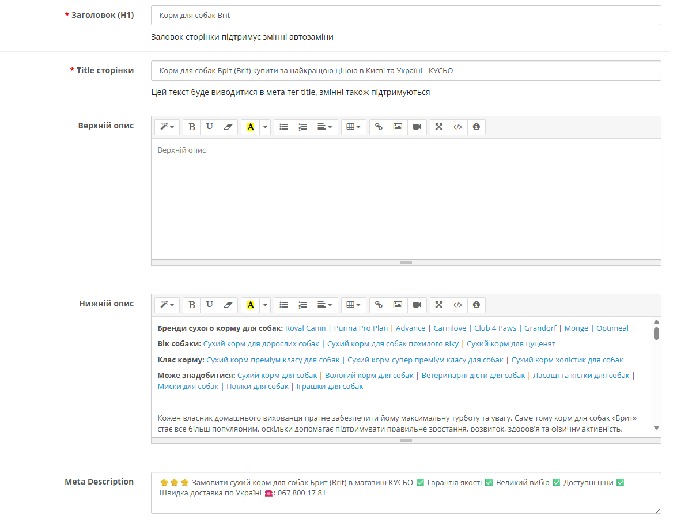Screen dimensions: 696x526
Task: Open the color picker arrow in Нижній опис toolbar
Action: pos(265,305)
